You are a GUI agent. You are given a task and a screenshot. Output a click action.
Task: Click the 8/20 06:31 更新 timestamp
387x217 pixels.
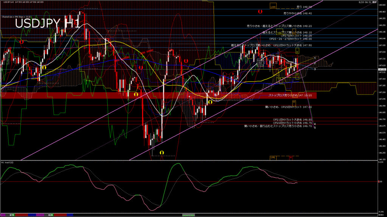pyautogui.click(x=367, y=2)
